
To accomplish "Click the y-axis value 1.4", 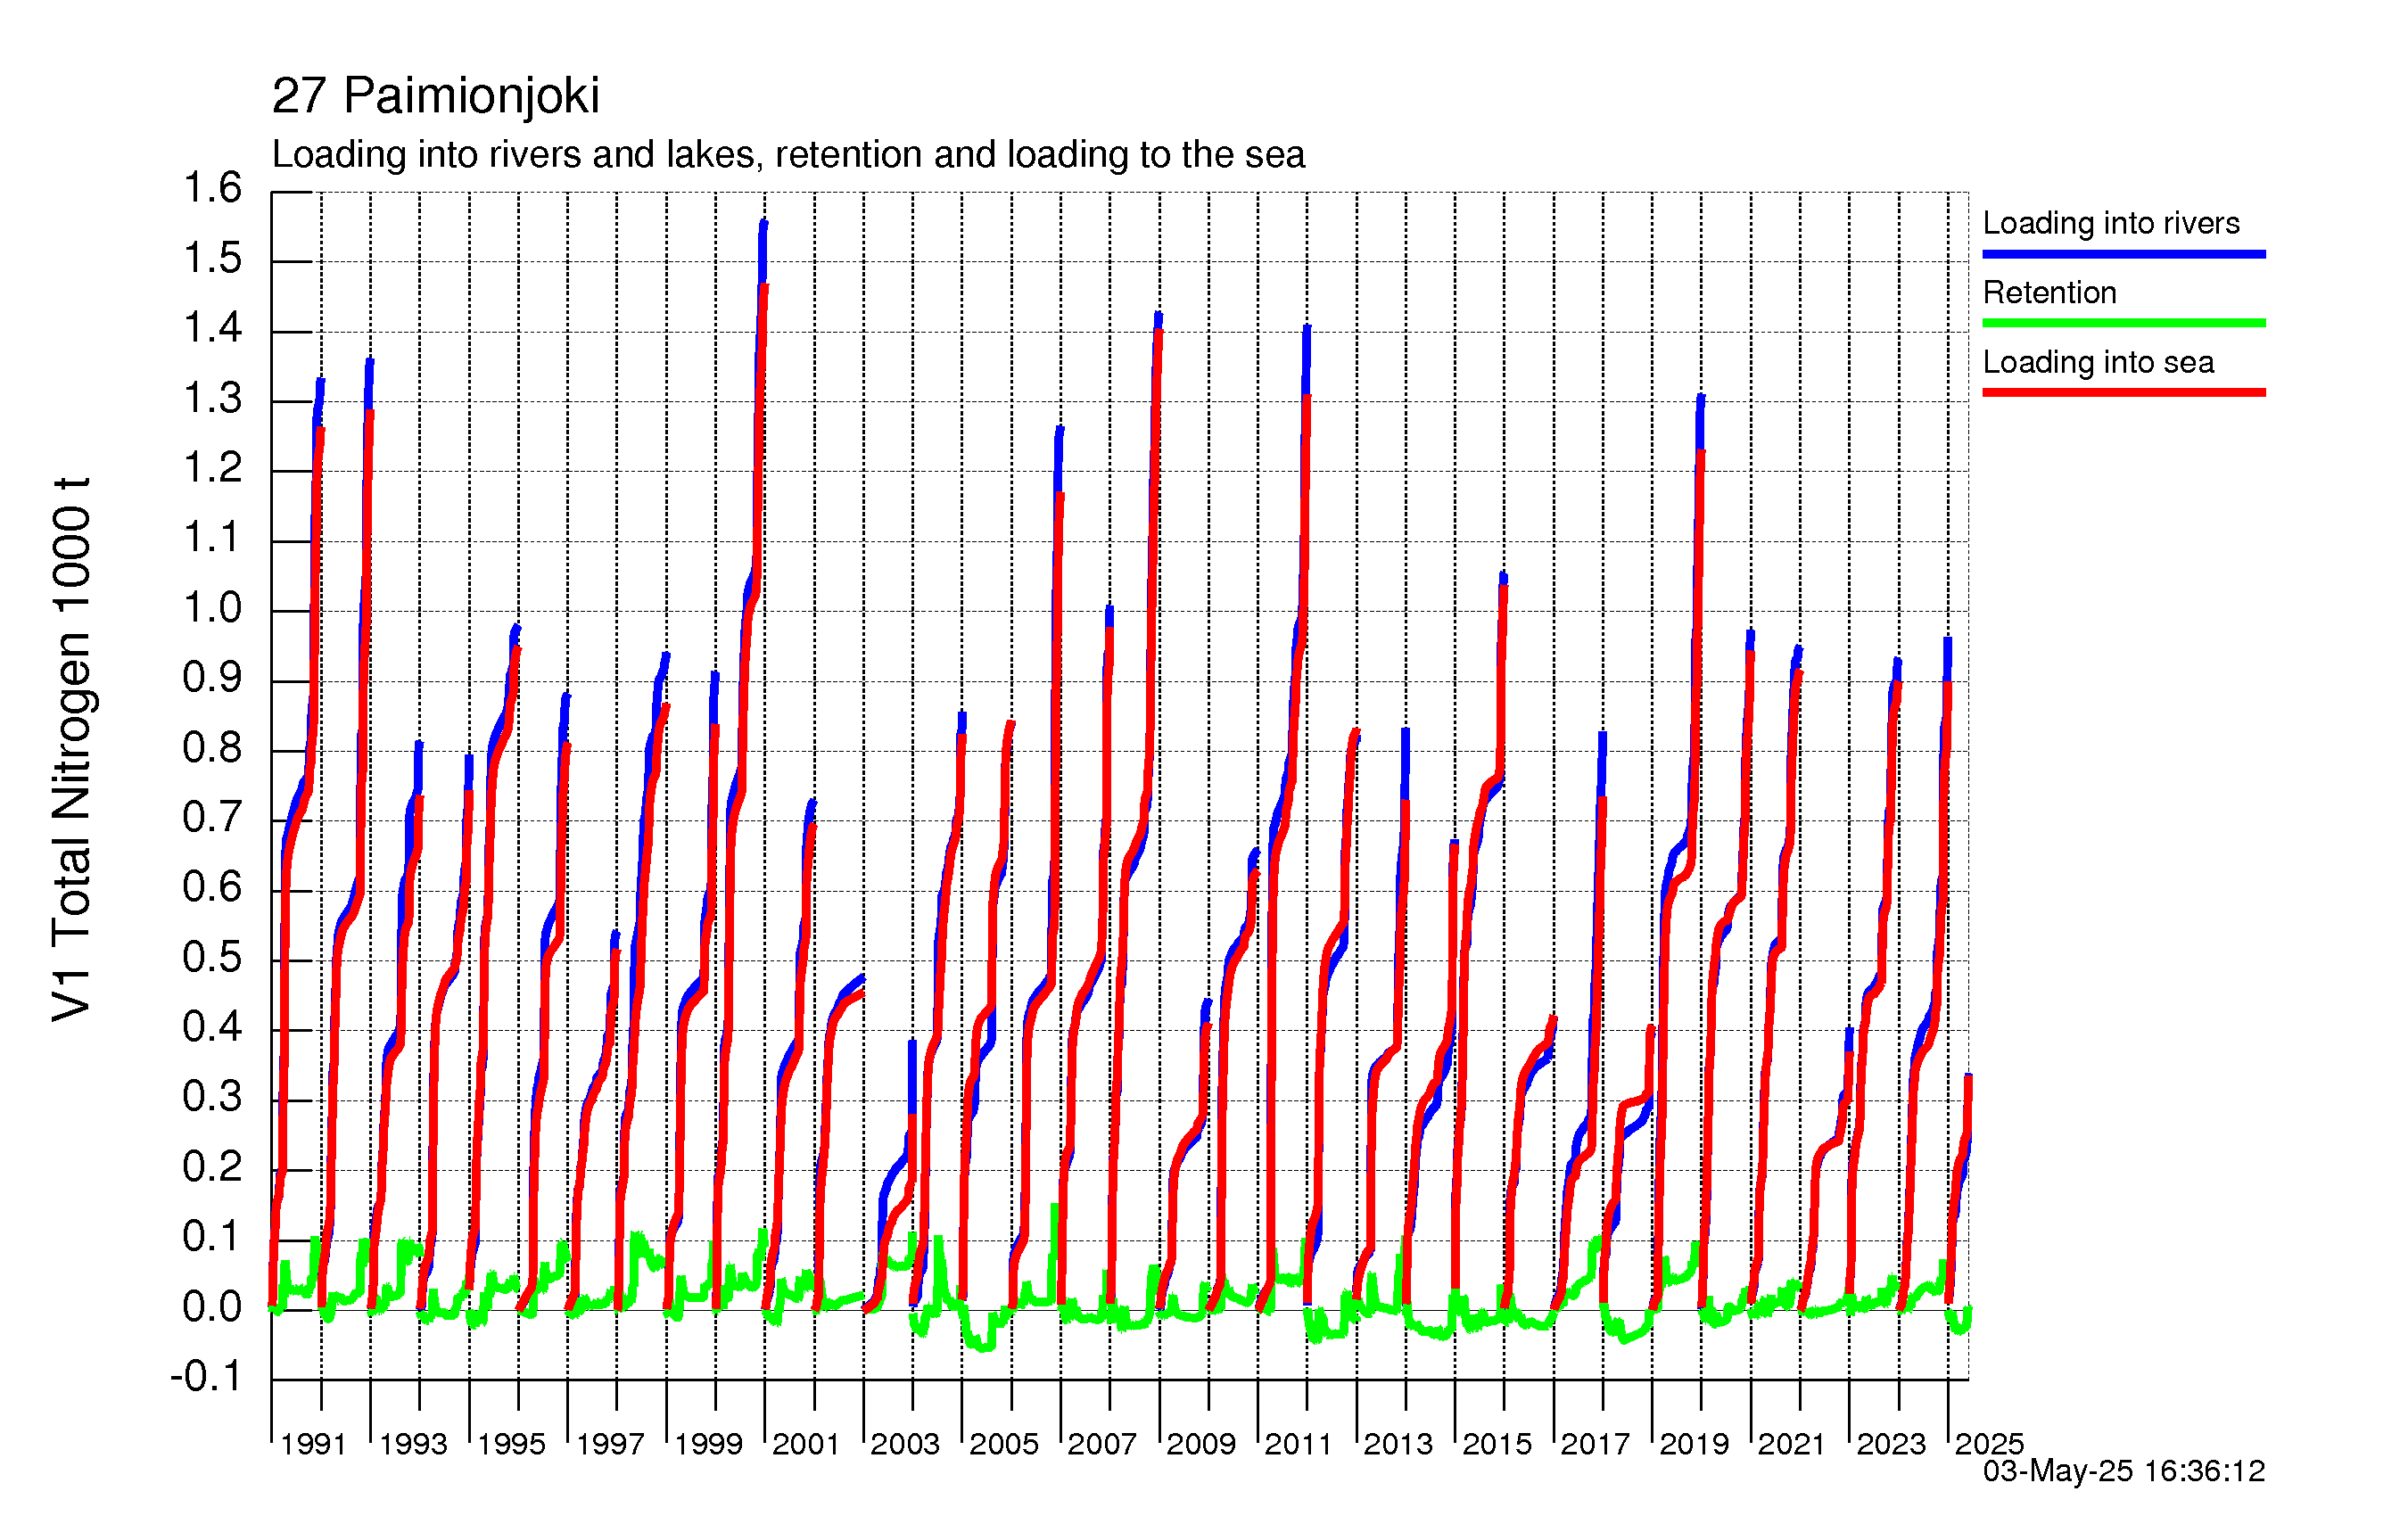I will point(212,328).
